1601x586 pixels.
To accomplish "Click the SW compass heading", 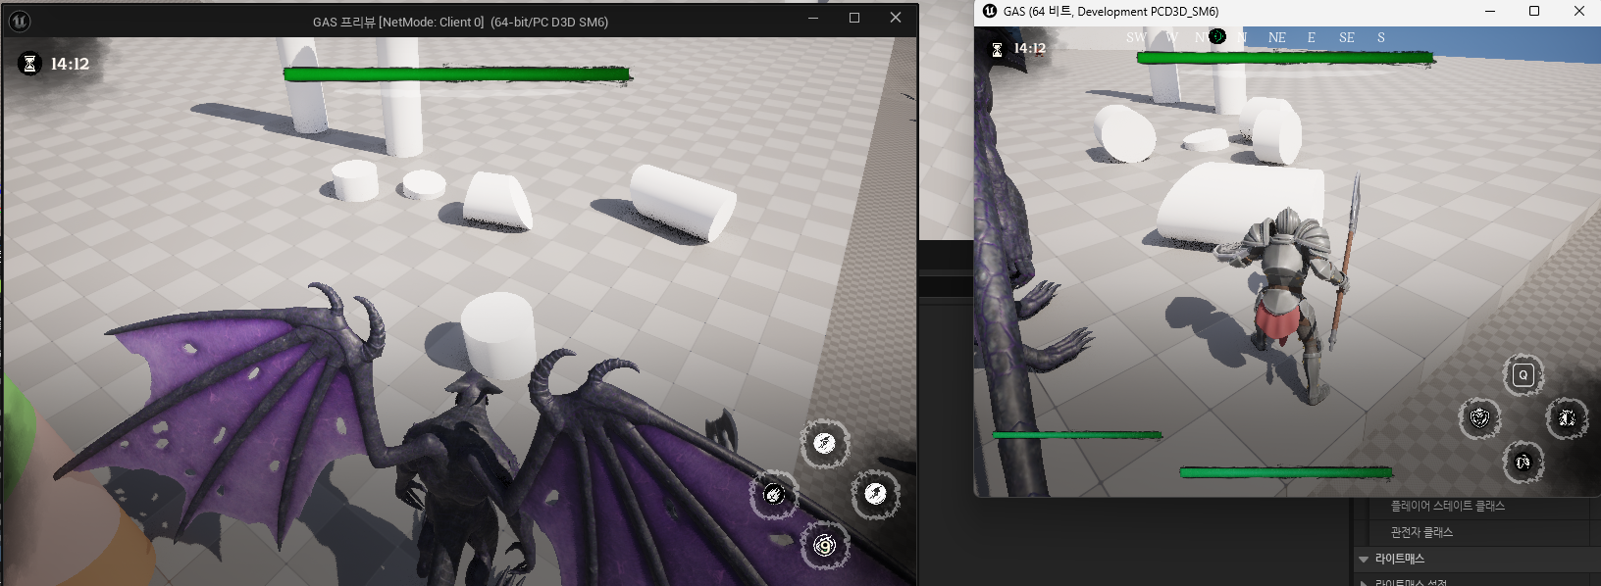I will (1136, 37).
